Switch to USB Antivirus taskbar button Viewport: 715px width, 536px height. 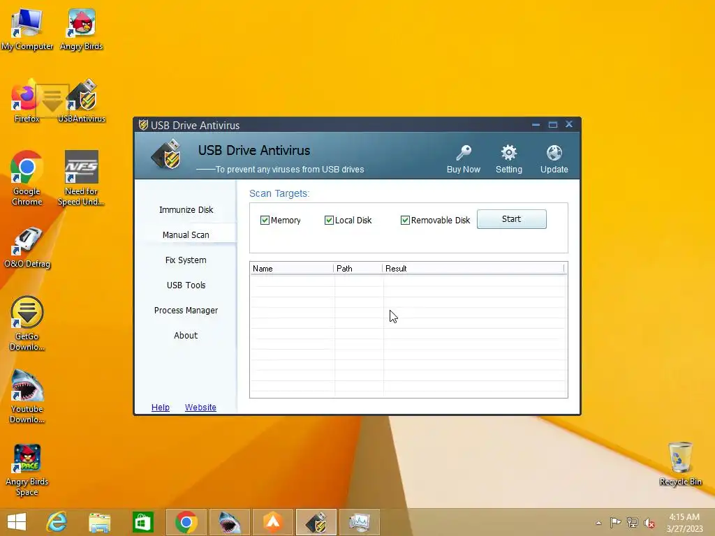[x=316, y=522]
